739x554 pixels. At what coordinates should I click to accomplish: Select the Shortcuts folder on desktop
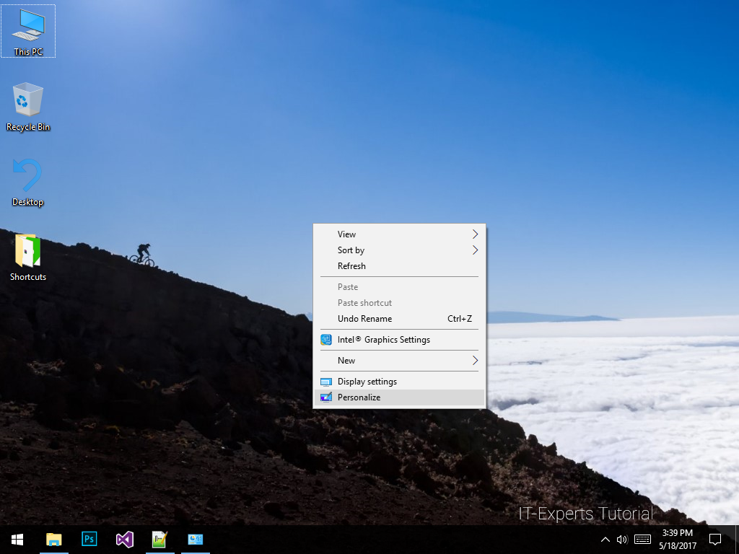[x=28, y=257]
